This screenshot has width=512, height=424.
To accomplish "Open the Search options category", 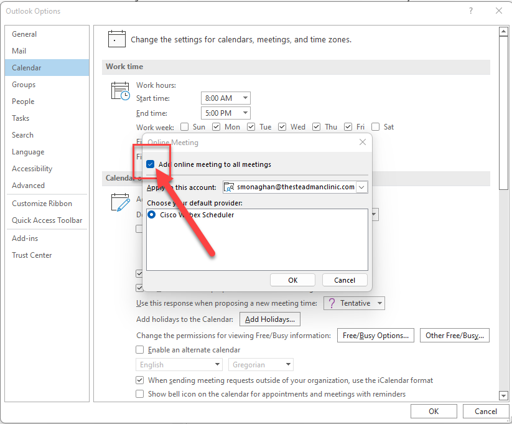I will pos(47,135).
